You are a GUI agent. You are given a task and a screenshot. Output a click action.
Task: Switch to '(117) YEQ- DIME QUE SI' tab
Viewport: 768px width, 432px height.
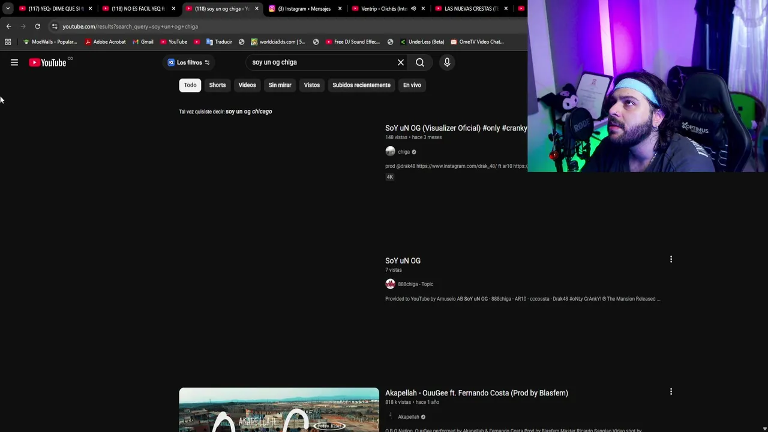coord(55,8)
